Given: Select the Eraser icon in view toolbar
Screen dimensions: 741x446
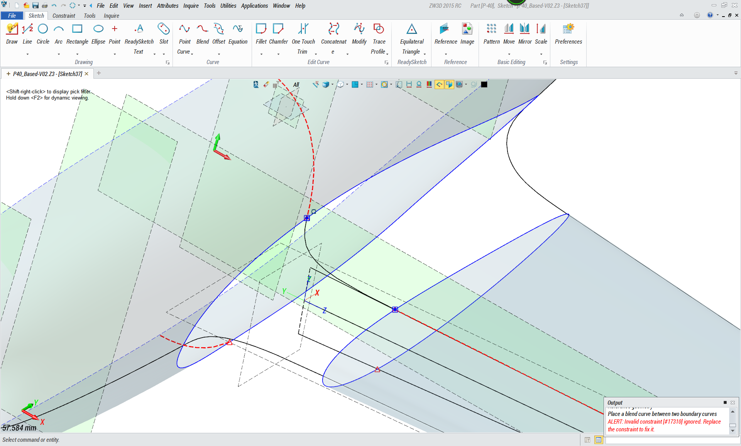Looking at the screenshot, I should (x=266, y=84).
